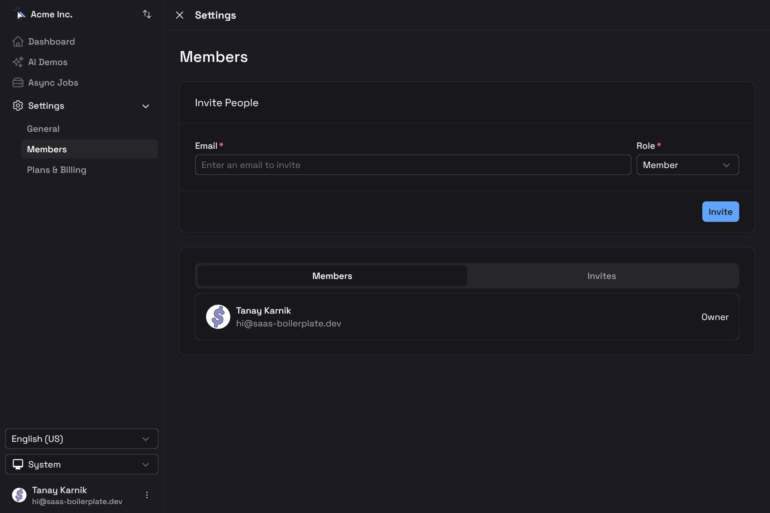770x513 pixels.
Task: Open the Dashboard from the sidebar
Action: (x=51, y=41)
